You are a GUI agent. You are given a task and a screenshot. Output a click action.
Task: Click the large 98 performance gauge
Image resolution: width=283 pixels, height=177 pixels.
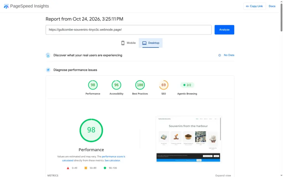pyautogui.click(x=91, y=130)
